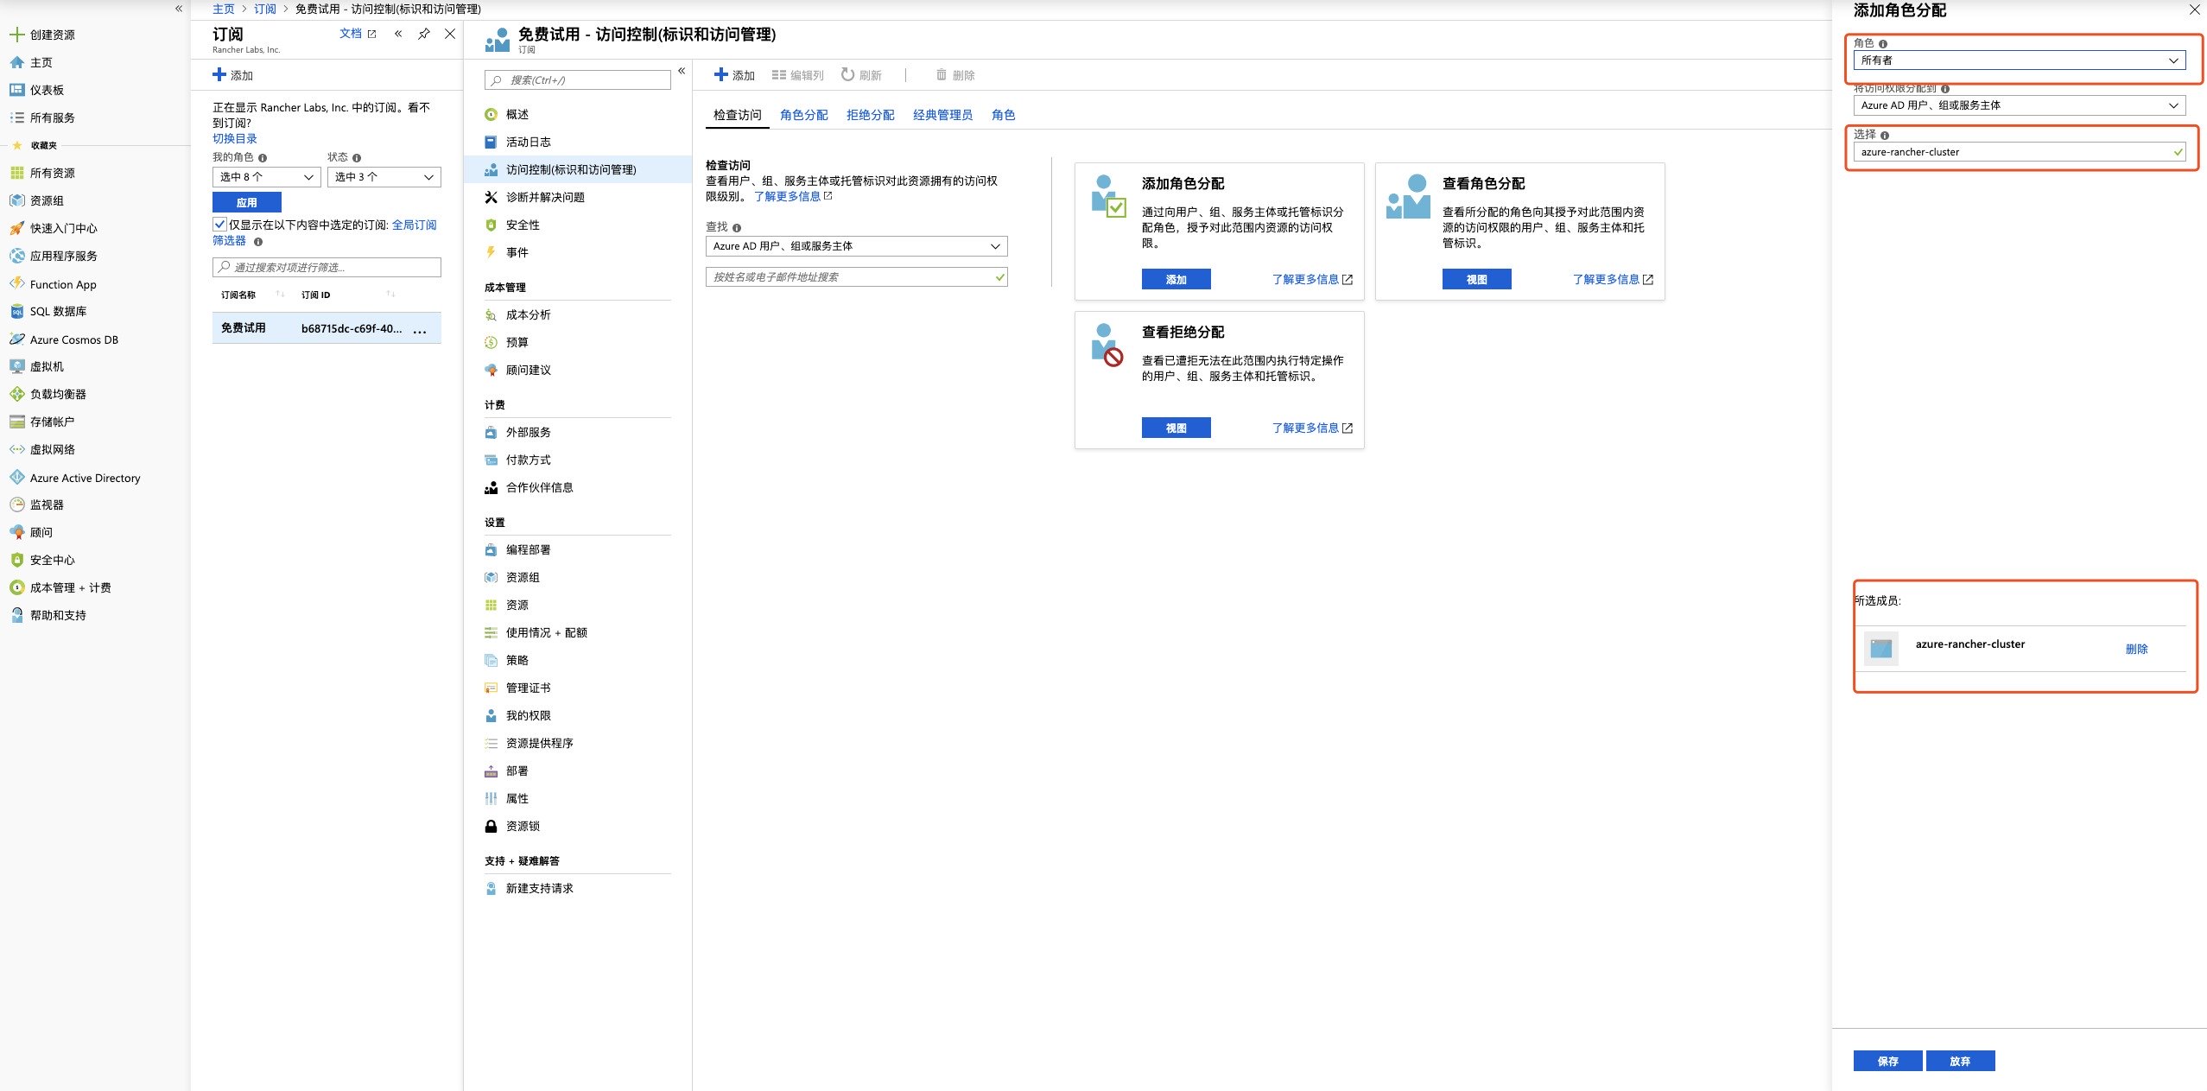2207x1091 pixels.
Task: Select 拒绝分配 tab in main panel
Action: [868, 114]
